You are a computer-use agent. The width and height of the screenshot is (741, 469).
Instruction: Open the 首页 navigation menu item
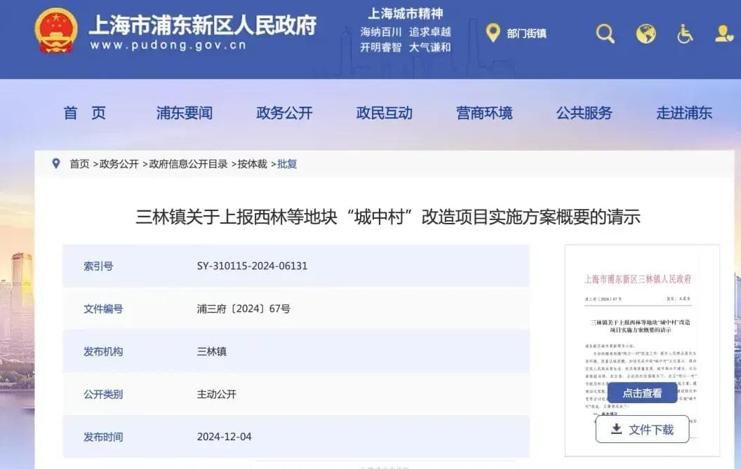pos(84,113)
